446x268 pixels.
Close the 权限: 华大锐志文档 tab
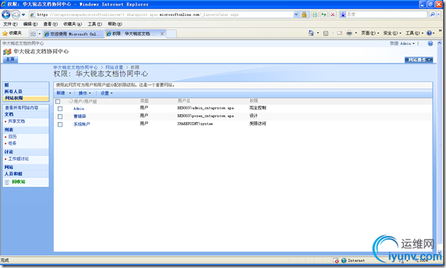[162, 34]
